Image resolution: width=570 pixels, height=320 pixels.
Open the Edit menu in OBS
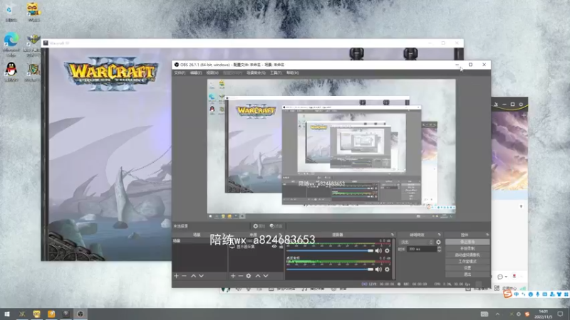point(196,73)
